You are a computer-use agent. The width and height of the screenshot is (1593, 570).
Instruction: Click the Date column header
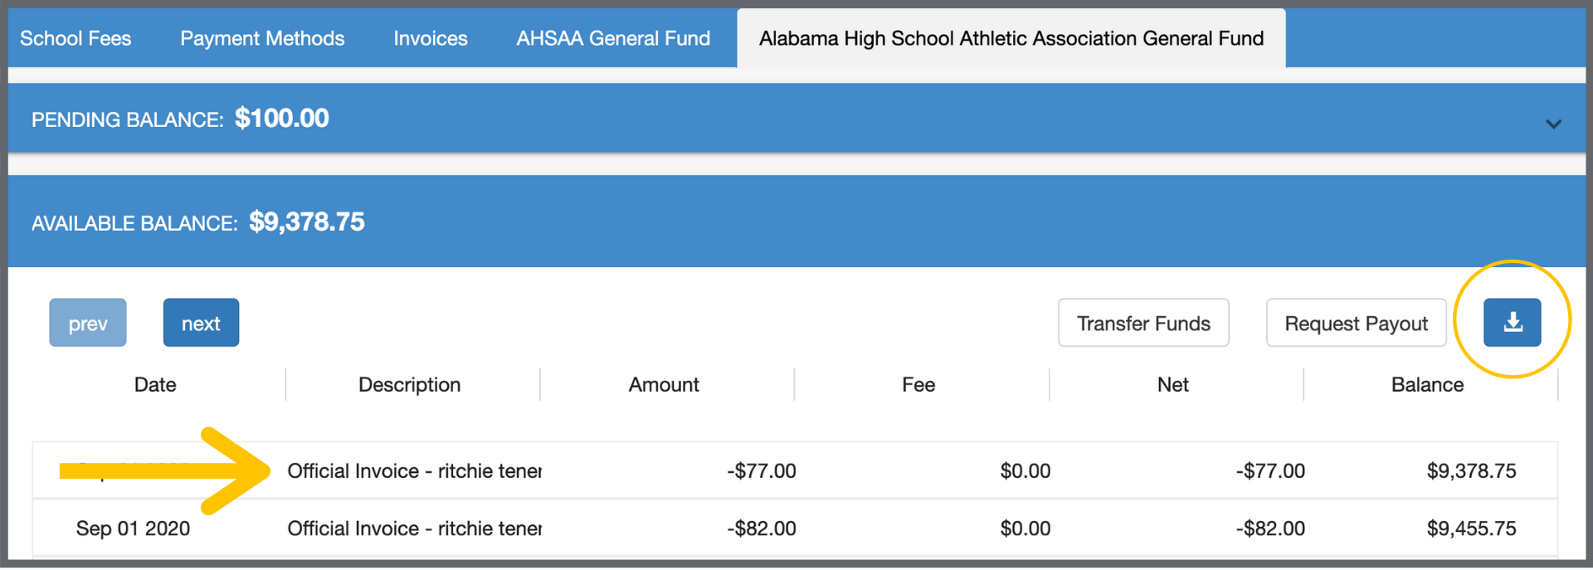coord(155,385)
